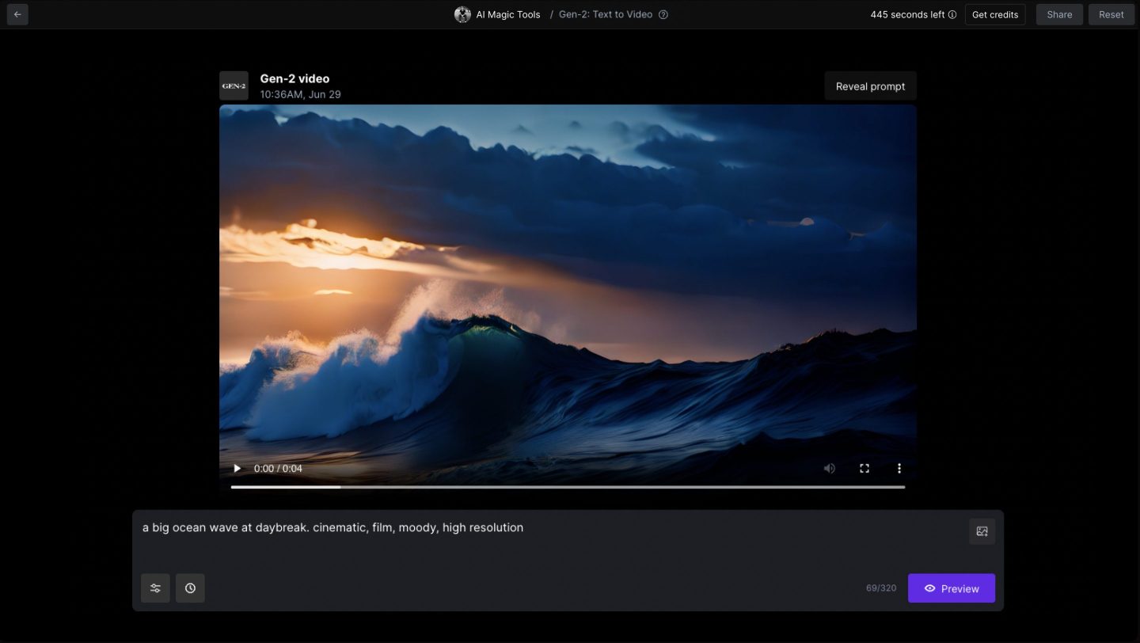Viewport: 1140px width, 643px height.
Task: Open the generation settings sliders icon
Action: click(x=155, y=588)
